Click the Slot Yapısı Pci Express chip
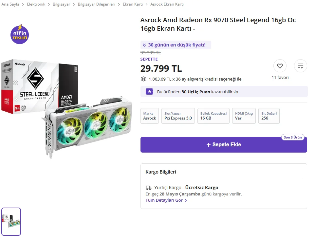Viewport: 316px width, 240px height. 178,116
